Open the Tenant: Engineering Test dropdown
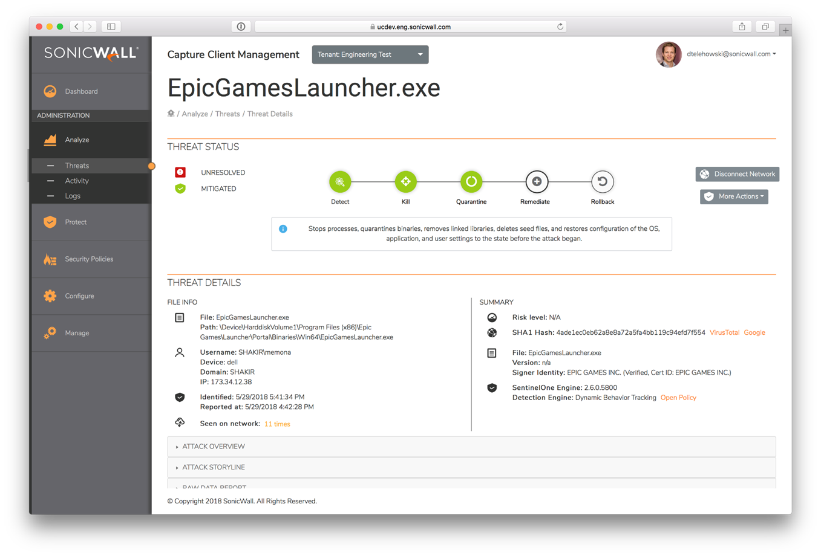The width and height of the screenshot is (821, 556). 370,54
